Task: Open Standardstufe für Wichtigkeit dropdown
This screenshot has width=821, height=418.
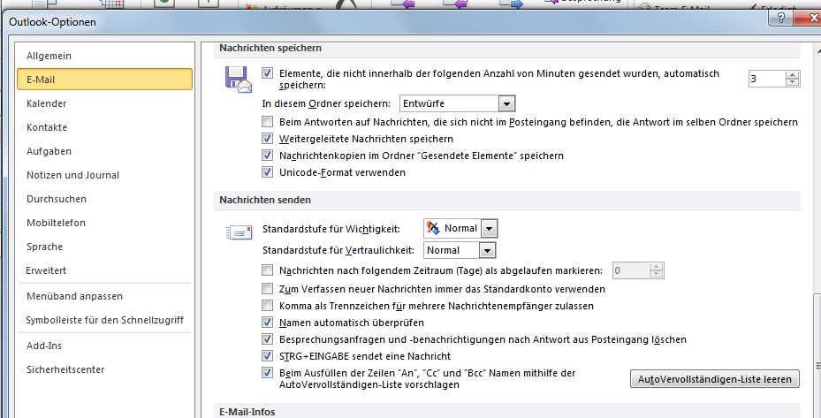Action: [460, 228]
